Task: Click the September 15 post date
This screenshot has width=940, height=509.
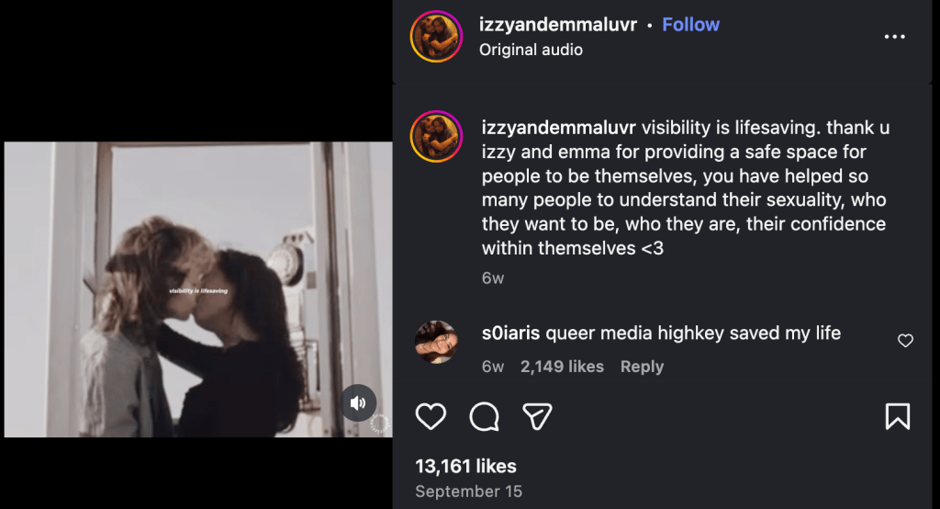Action: click(x=468, y=492)
